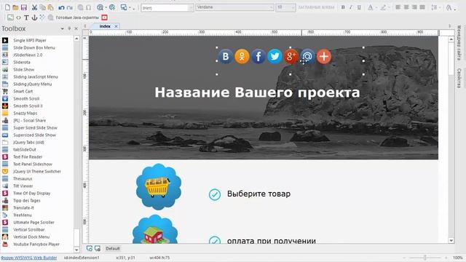Image resolution: width=466 pixels, height=262 pixels.
Task: Click the Copy toolbar icon
Action: [x=42, y=7]
